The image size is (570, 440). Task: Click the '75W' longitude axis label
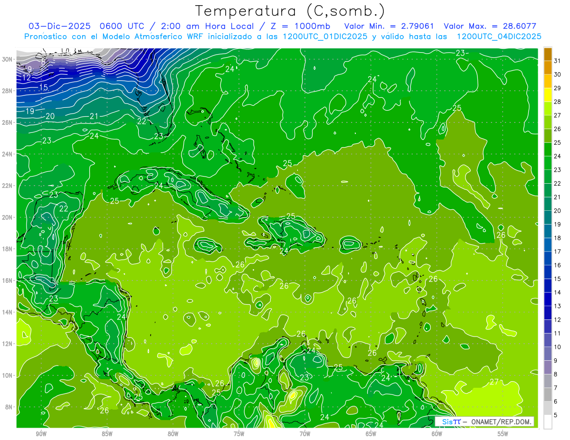tap(239, 434)
